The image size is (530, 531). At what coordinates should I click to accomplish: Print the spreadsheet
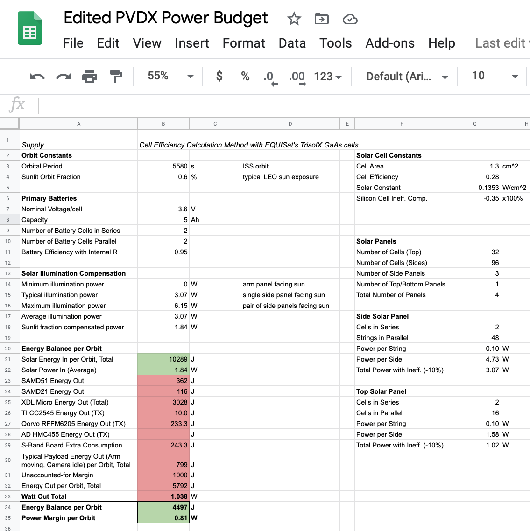(90, 77)
